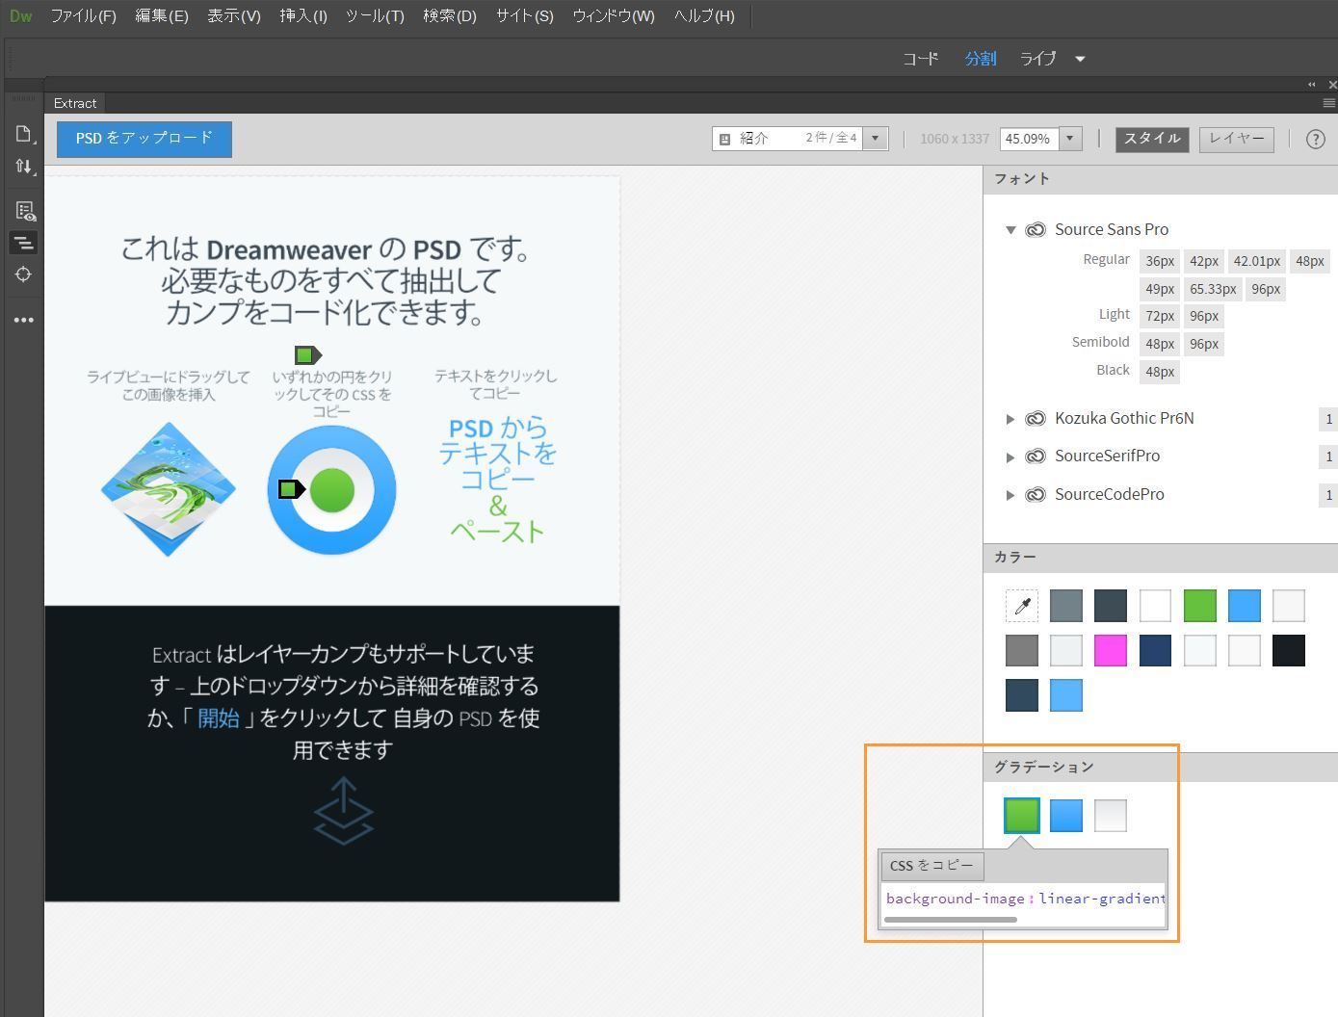The image size is (1338, 1017).
Task: Click the background-image CSS code text
Action: (1025, 899)
